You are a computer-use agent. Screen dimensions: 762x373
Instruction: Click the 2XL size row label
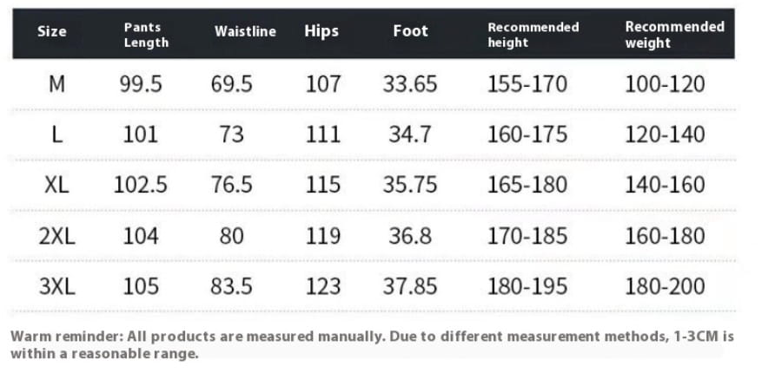pyautogui.click(x=56, y=235)
